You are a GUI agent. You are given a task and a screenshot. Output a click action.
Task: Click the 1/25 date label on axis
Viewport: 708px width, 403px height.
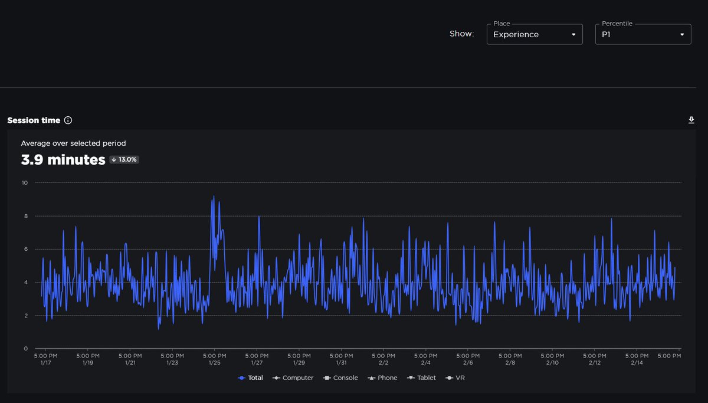[x=214, y=363]
